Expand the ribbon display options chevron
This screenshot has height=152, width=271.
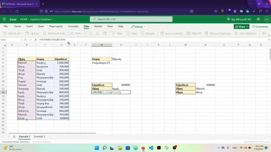[269, 35]
